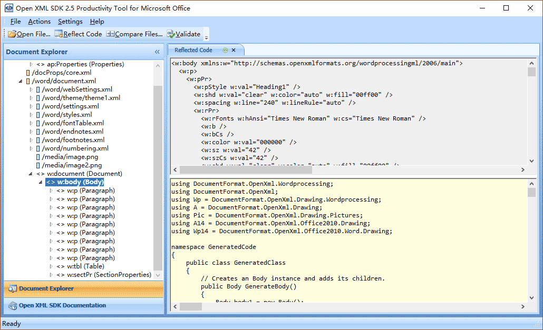Select w:sectPr (SectionProperties) tree item
This screenshot has height=330, width=543.
tap(109, 275)
